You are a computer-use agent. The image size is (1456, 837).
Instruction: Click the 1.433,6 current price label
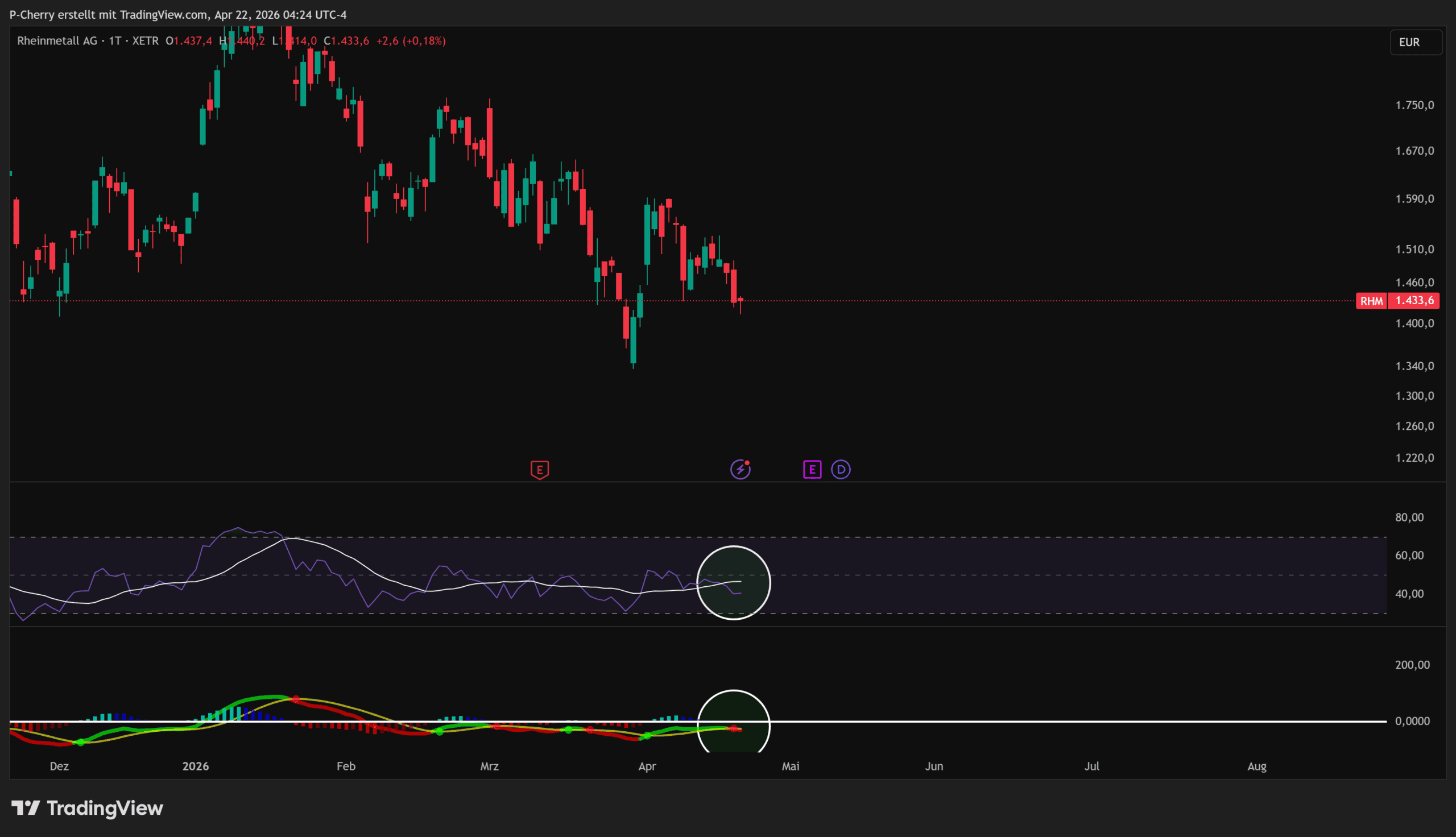1413,301
